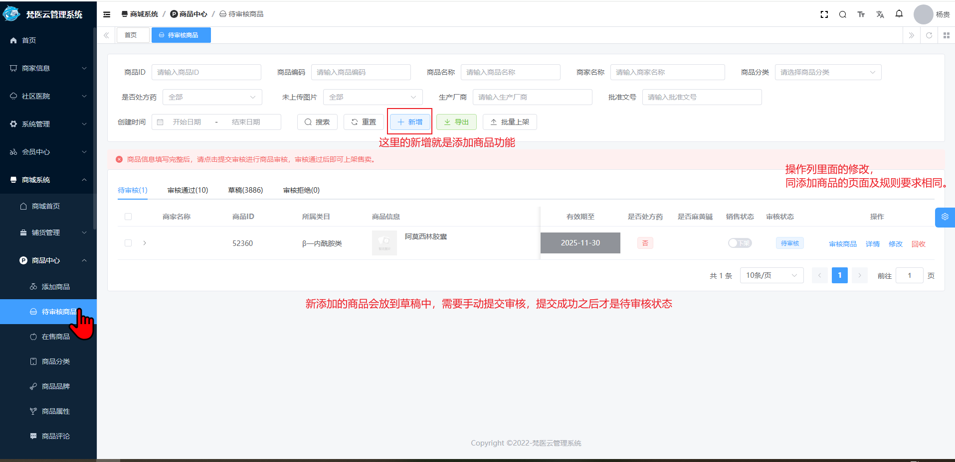Open the 是否处方药 dropdown
The width and height of the screenshot is (955, 462).
point(212,97)
